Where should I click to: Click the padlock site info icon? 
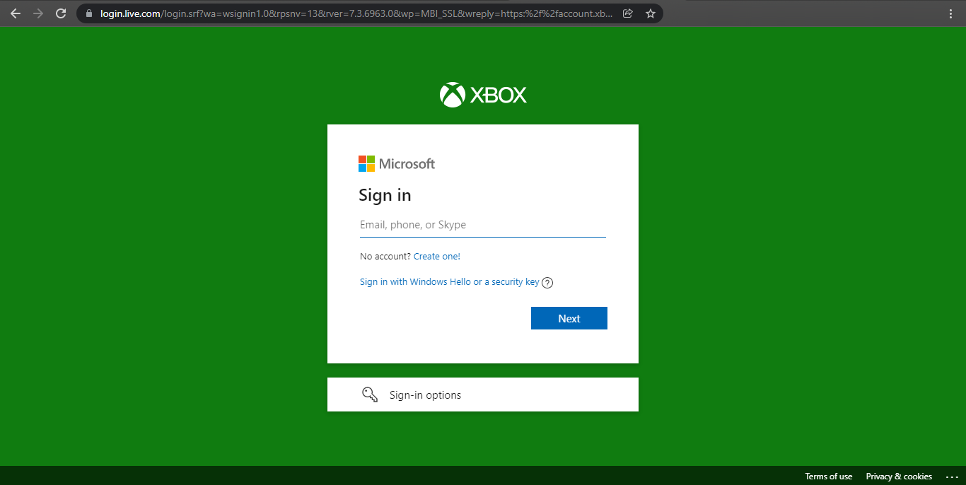click(88, 13)
